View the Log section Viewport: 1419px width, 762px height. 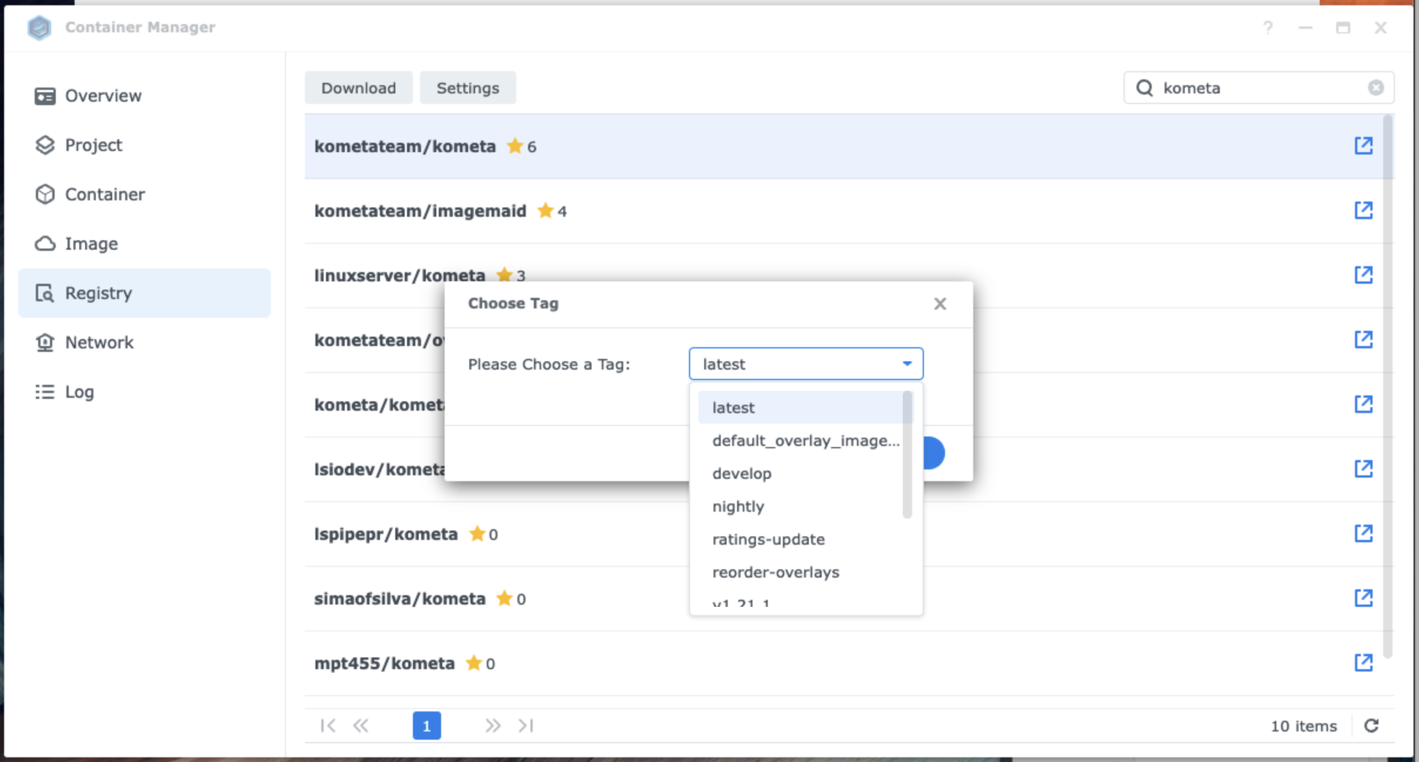pos(144,392)
